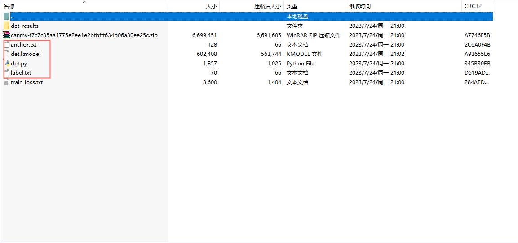Click the 本地磁盘 type cell
The height and width of the screenshot is (243, 518).
click(297, 16)
